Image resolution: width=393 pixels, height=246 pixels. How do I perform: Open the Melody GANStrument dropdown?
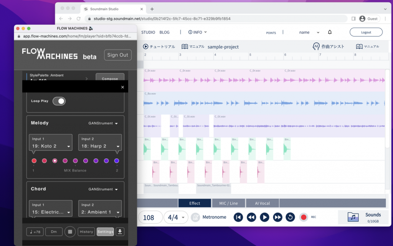[103, 123]
